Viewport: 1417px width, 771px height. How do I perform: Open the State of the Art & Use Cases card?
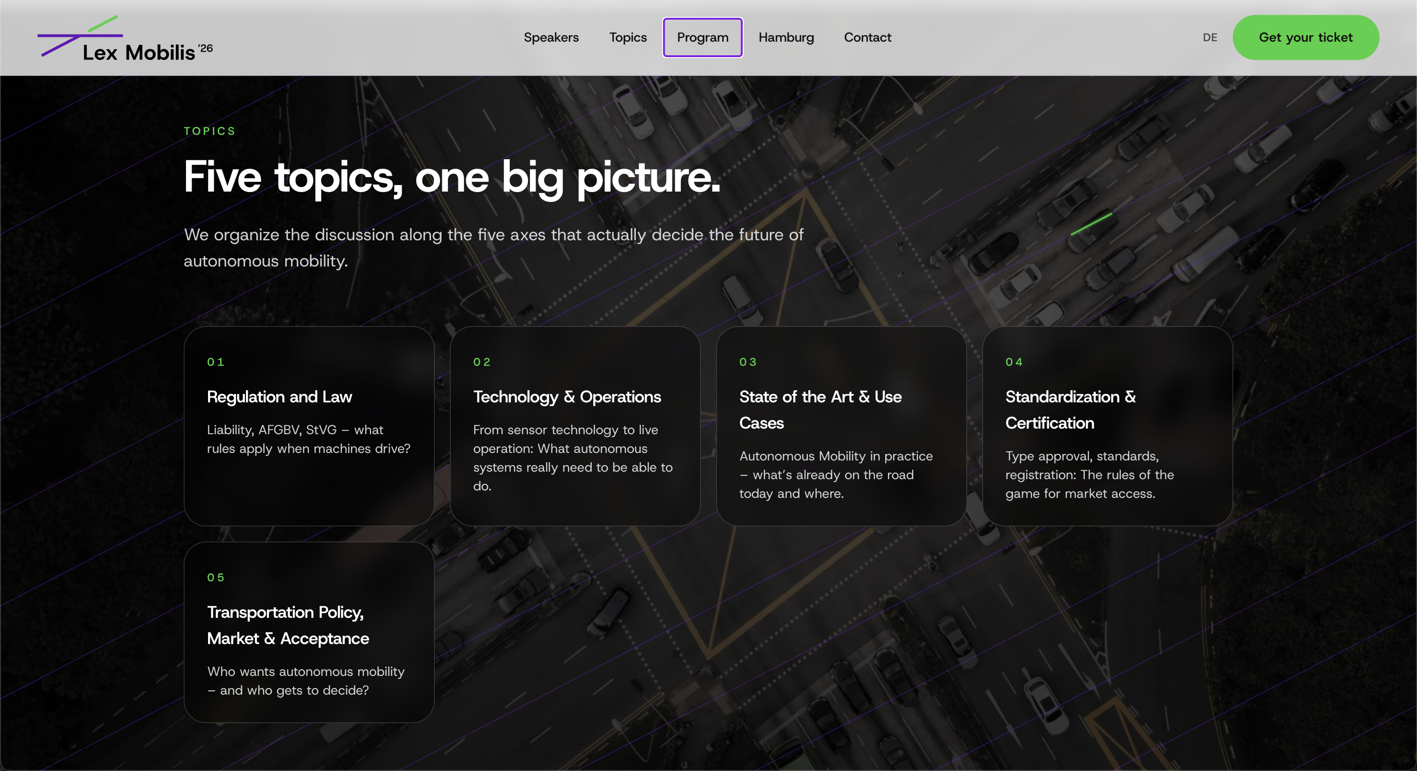click(841, 426)
